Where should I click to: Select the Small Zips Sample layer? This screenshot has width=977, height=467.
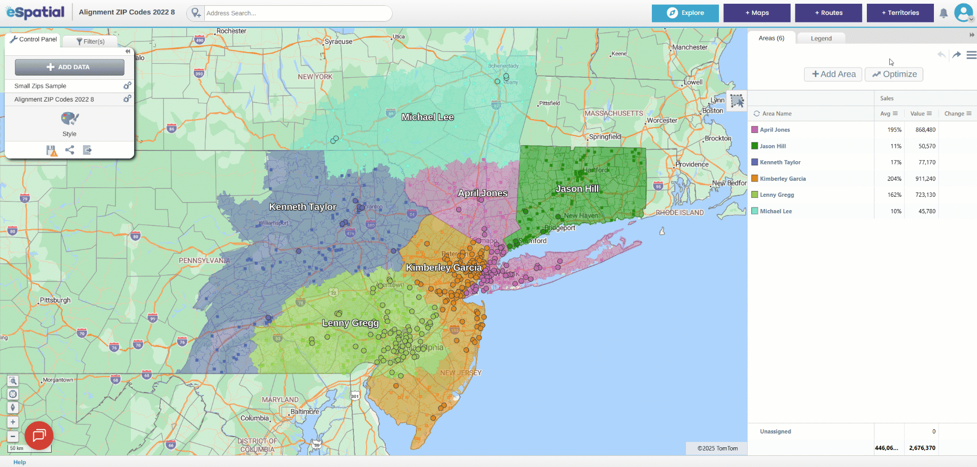click(40, 86)
